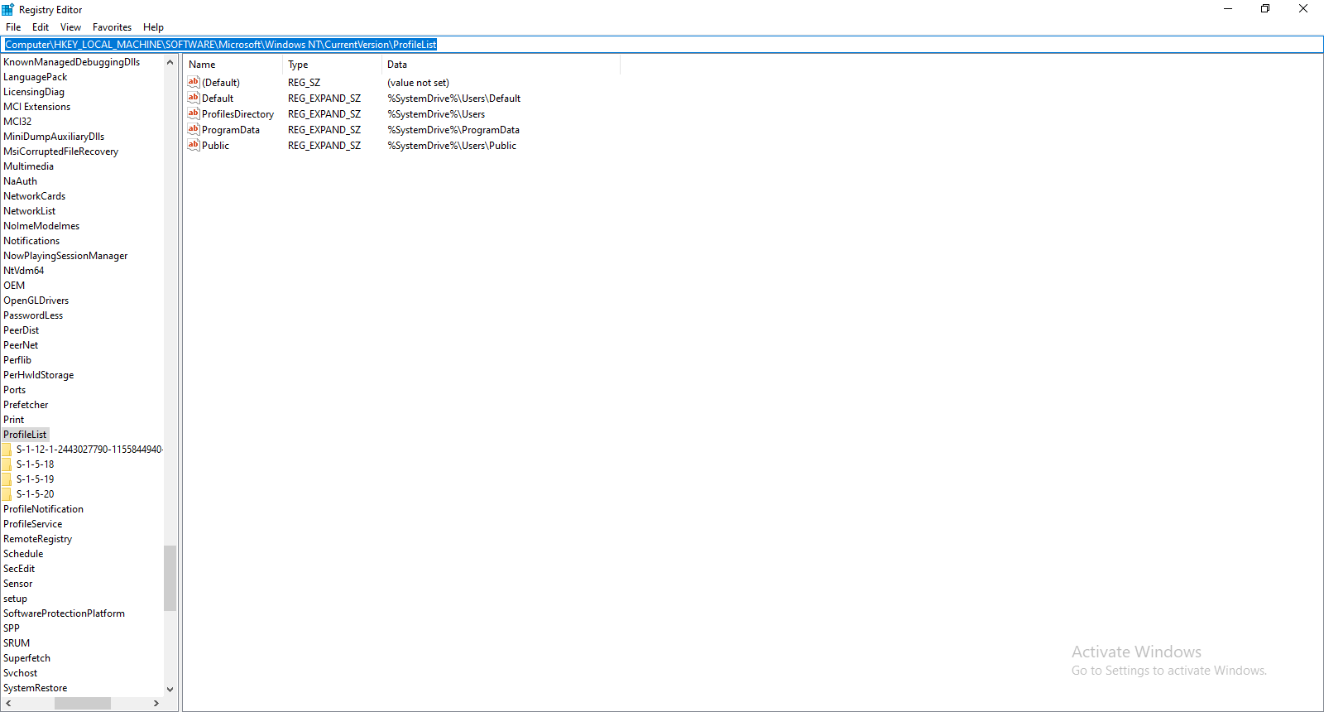This screenshot has height=712, width=1324.
Task: Select the ProfileNotification key
Action: point(43,509)
